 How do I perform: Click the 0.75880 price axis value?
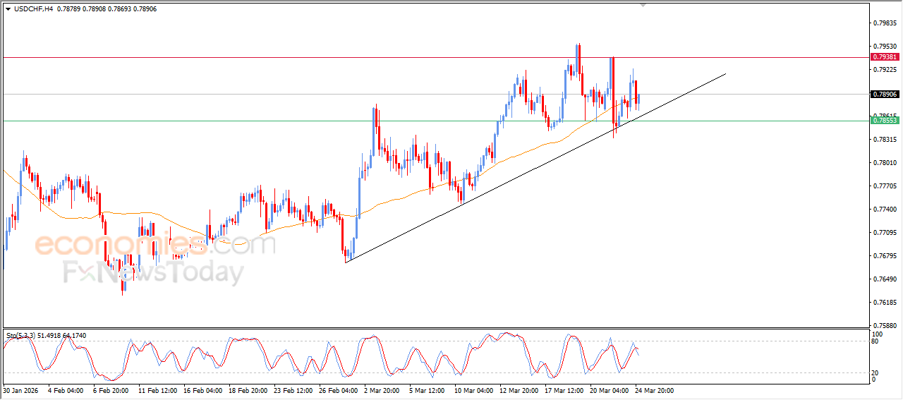tap(885, 326)
